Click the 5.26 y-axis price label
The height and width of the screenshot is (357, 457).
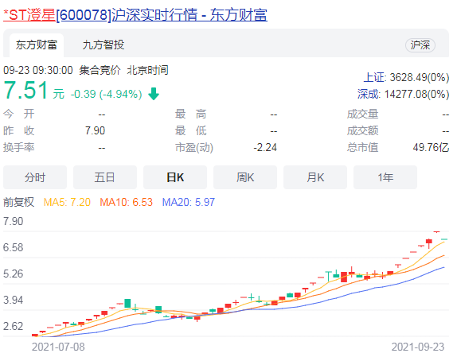click(x=13, y=274)
